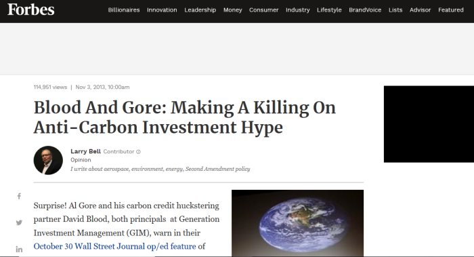The width and height of the screenshot is (474, 257).
Task: Click the author bio about aerospace
Action: click(160, 169)
